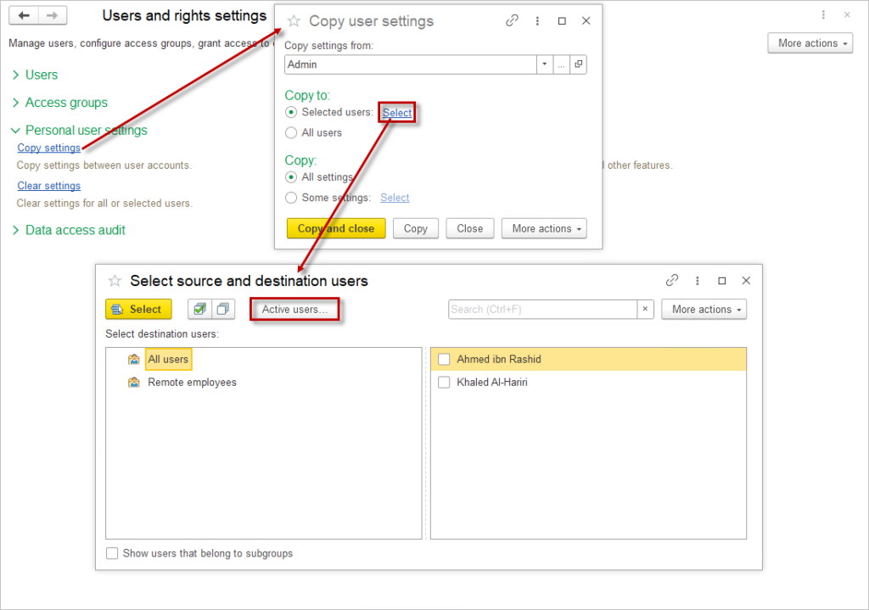Select the Khaled Al-Hariri row
The image size is (869, 610).
(x=589, y=383)
